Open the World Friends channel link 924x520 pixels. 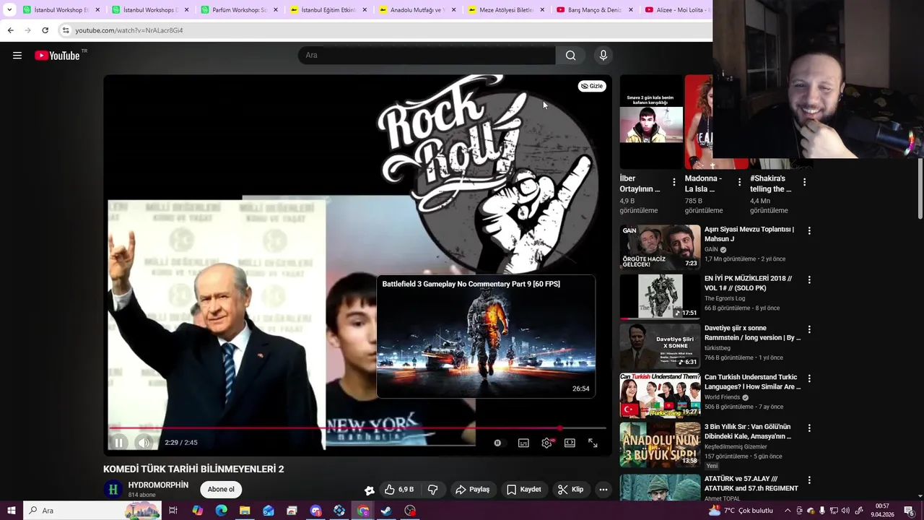(722, 397)
